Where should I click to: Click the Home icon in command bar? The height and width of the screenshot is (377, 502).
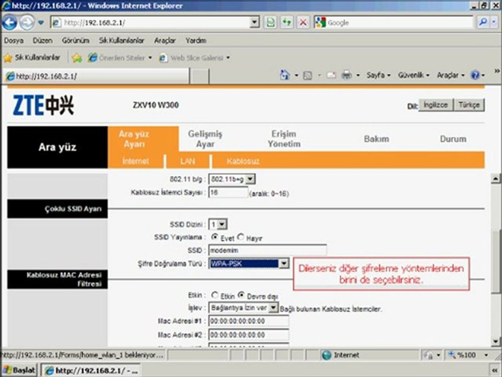(x=284, y=75)
